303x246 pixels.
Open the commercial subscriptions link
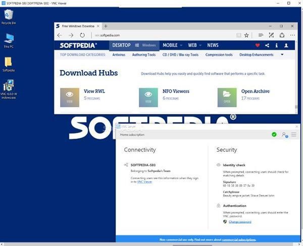239,240
